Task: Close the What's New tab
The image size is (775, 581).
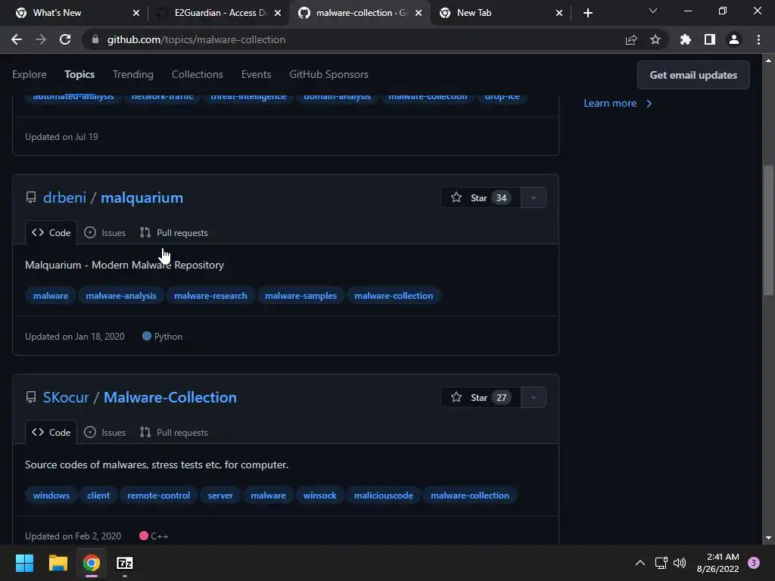Action: (136, 13)
